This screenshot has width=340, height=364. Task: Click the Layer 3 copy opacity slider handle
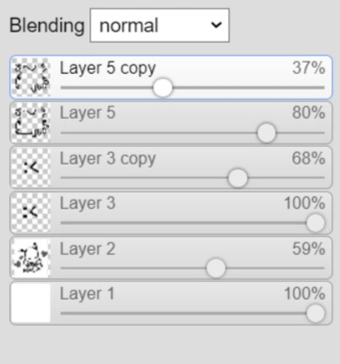click(238, 178)
